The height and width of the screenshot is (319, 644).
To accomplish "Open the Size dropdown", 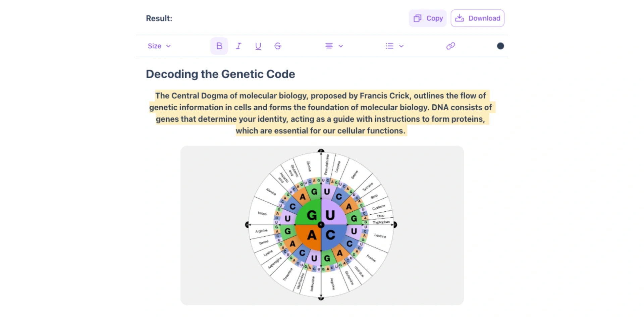I will tap(159, 46).
